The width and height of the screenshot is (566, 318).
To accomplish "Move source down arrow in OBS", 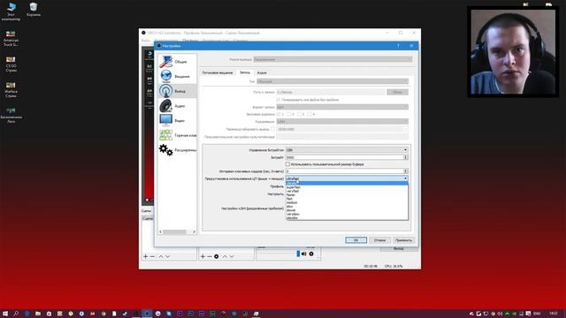I will pos(232,256).
